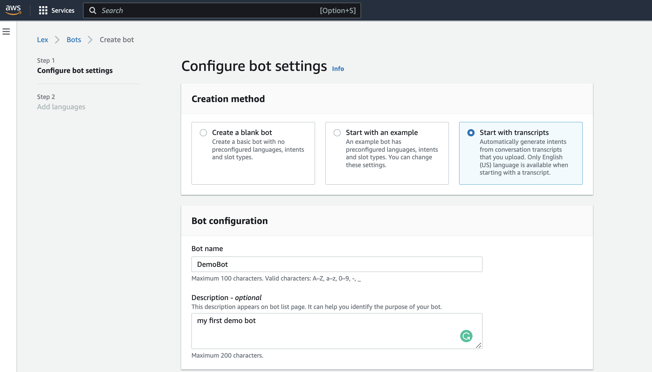Click the description textarea resize handle
This screenshot has width=652, height=372.
tap(479, 346)
